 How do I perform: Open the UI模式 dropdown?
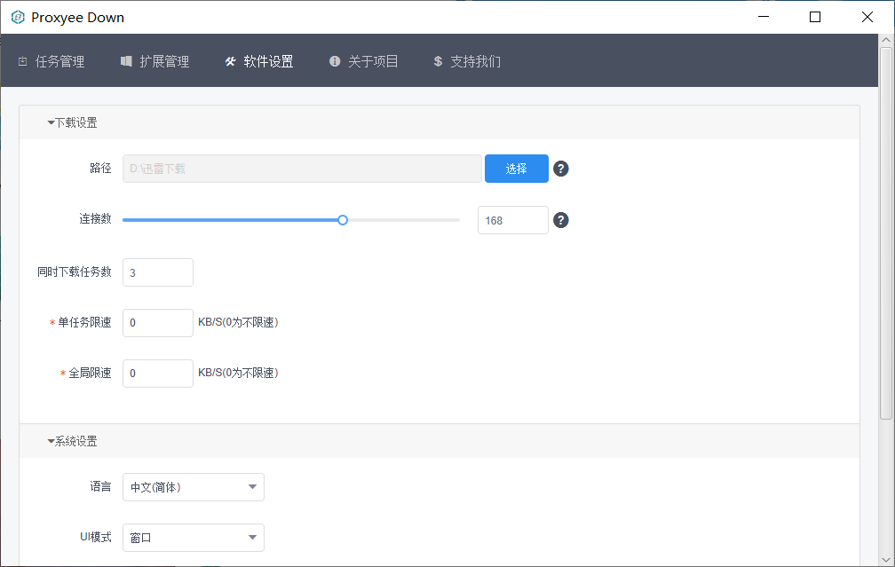(x=193, y=538)
